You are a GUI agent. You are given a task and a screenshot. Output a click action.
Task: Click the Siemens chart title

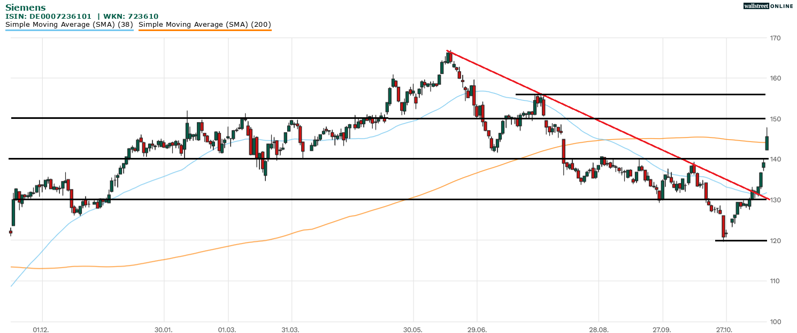click(x=25, y=7)
